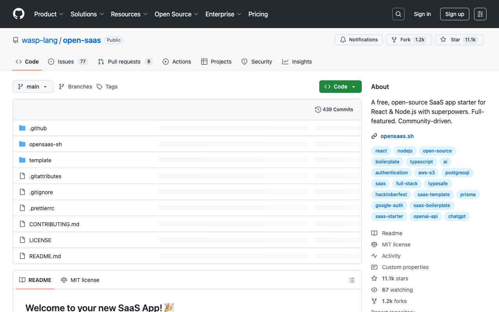Select the Code repository tab

point(27,62)
